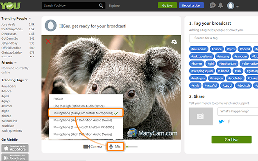Select the #random tag pill

pyautogui.click(x=240, y=56)
